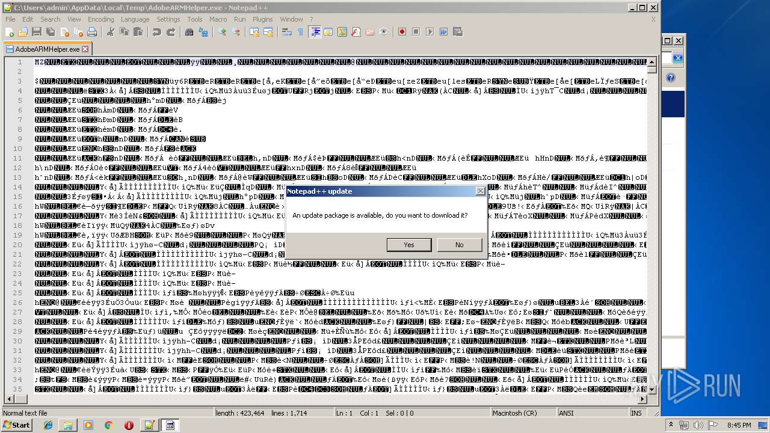
Task: Paste clipboard using the Paste icon
Action: point(137,32)
